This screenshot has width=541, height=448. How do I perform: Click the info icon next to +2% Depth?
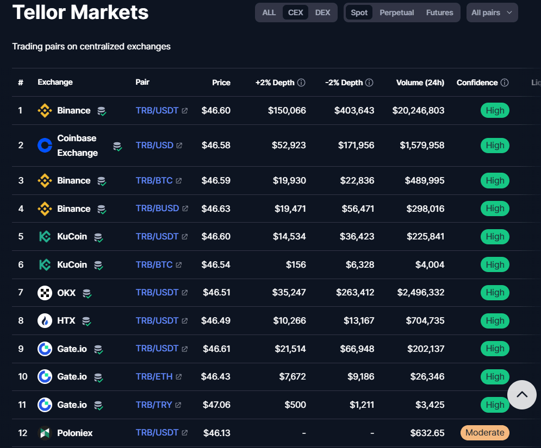coord(302,83)
